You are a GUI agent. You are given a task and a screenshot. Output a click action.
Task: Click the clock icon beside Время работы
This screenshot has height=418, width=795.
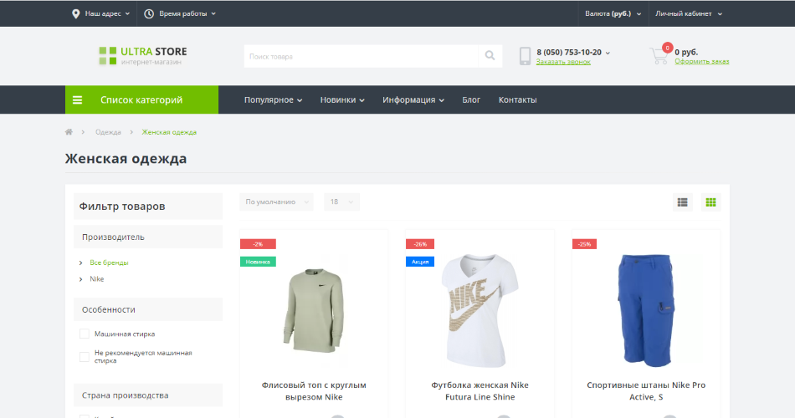(149, 13)
